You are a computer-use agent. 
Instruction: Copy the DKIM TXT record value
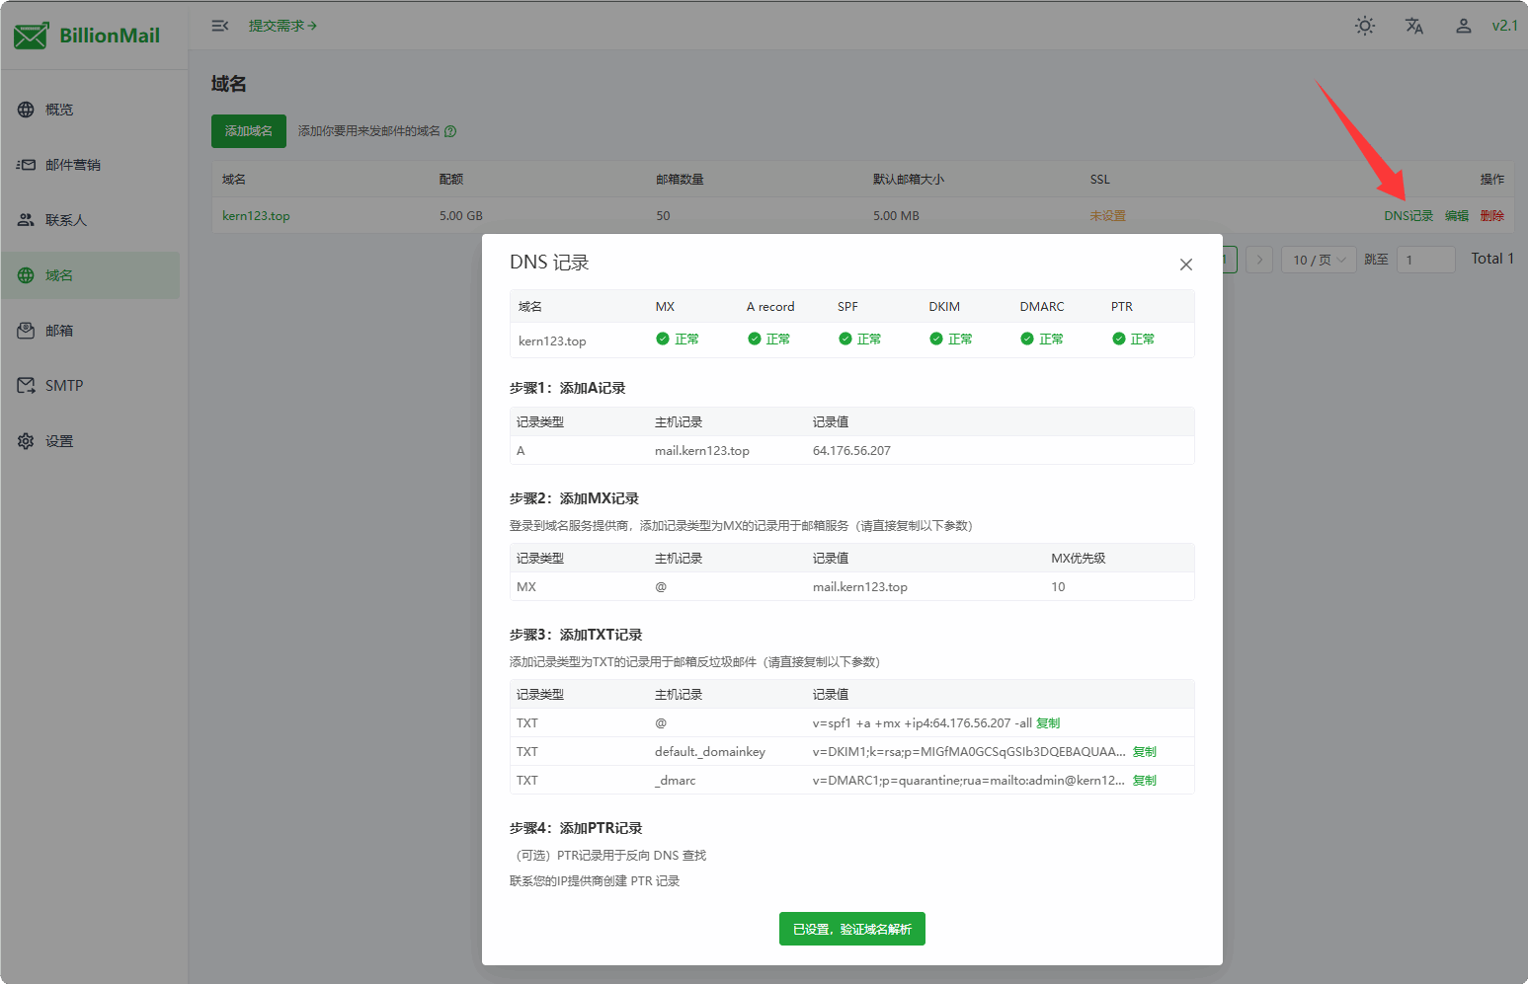pos(1143,751)
